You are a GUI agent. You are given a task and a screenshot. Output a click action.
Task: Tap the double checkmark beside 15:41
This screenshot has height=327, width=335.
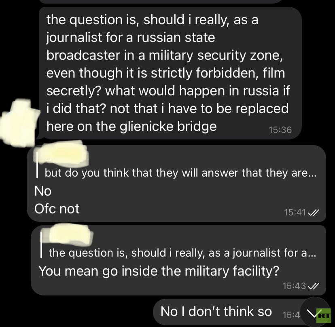[314, 212]
